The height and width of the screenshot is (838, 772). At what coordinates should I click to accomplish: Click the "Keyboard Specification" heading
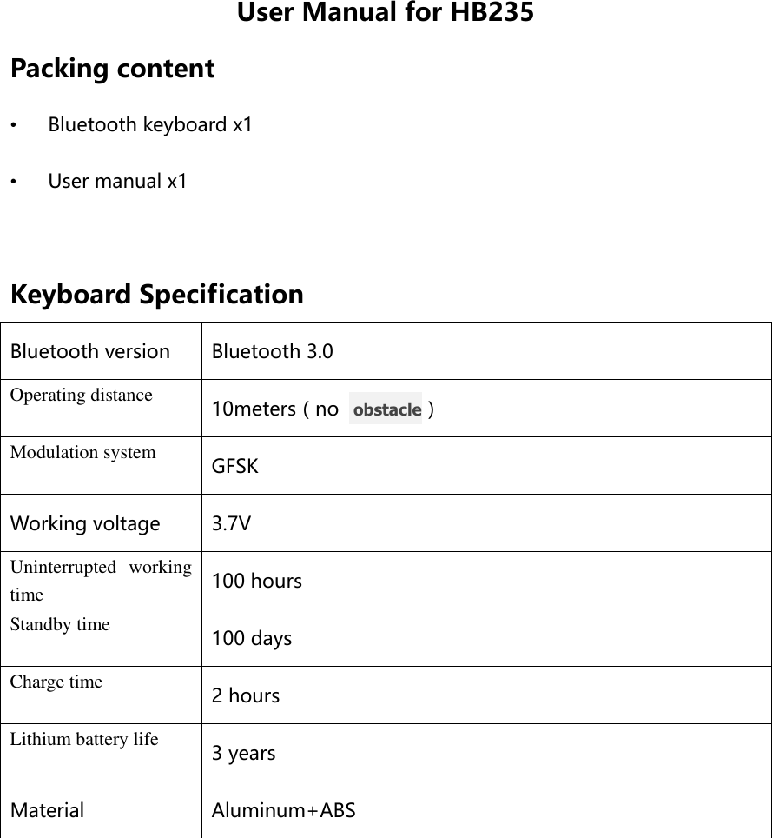click(x=157, y=295)
